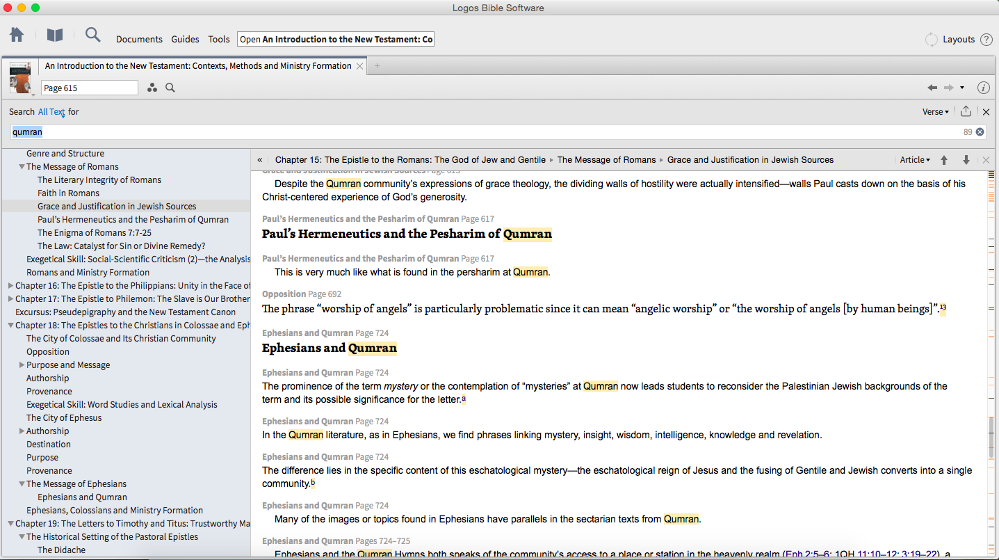Screen dimensions: 999x560
Task: Open visual filters three-dots icon
Action: point(152,88)
